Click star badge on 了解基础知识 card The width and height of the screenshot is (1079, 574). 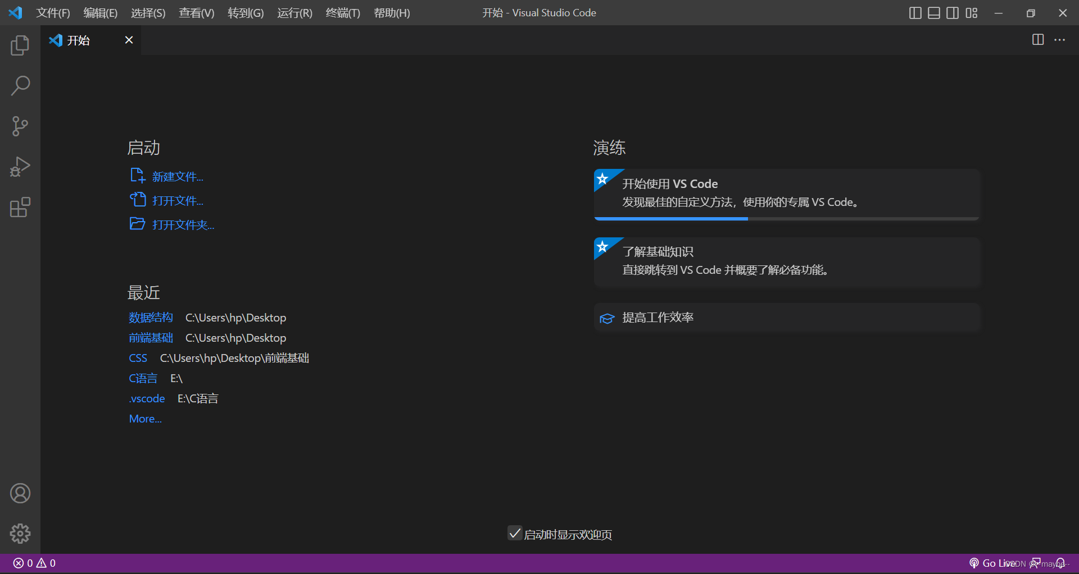tap(602, 246)
